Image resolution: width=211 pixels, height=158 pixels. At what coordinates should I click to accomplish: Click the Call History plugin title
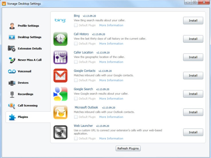[x=81, y=34]
